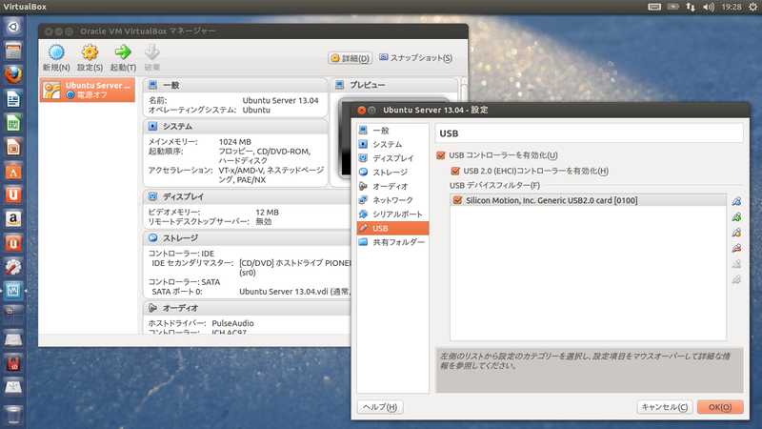Remove the selected USB filter
The width and height of the screenshot is (762, 429).
pyautogui.click(x=736, y=248)
